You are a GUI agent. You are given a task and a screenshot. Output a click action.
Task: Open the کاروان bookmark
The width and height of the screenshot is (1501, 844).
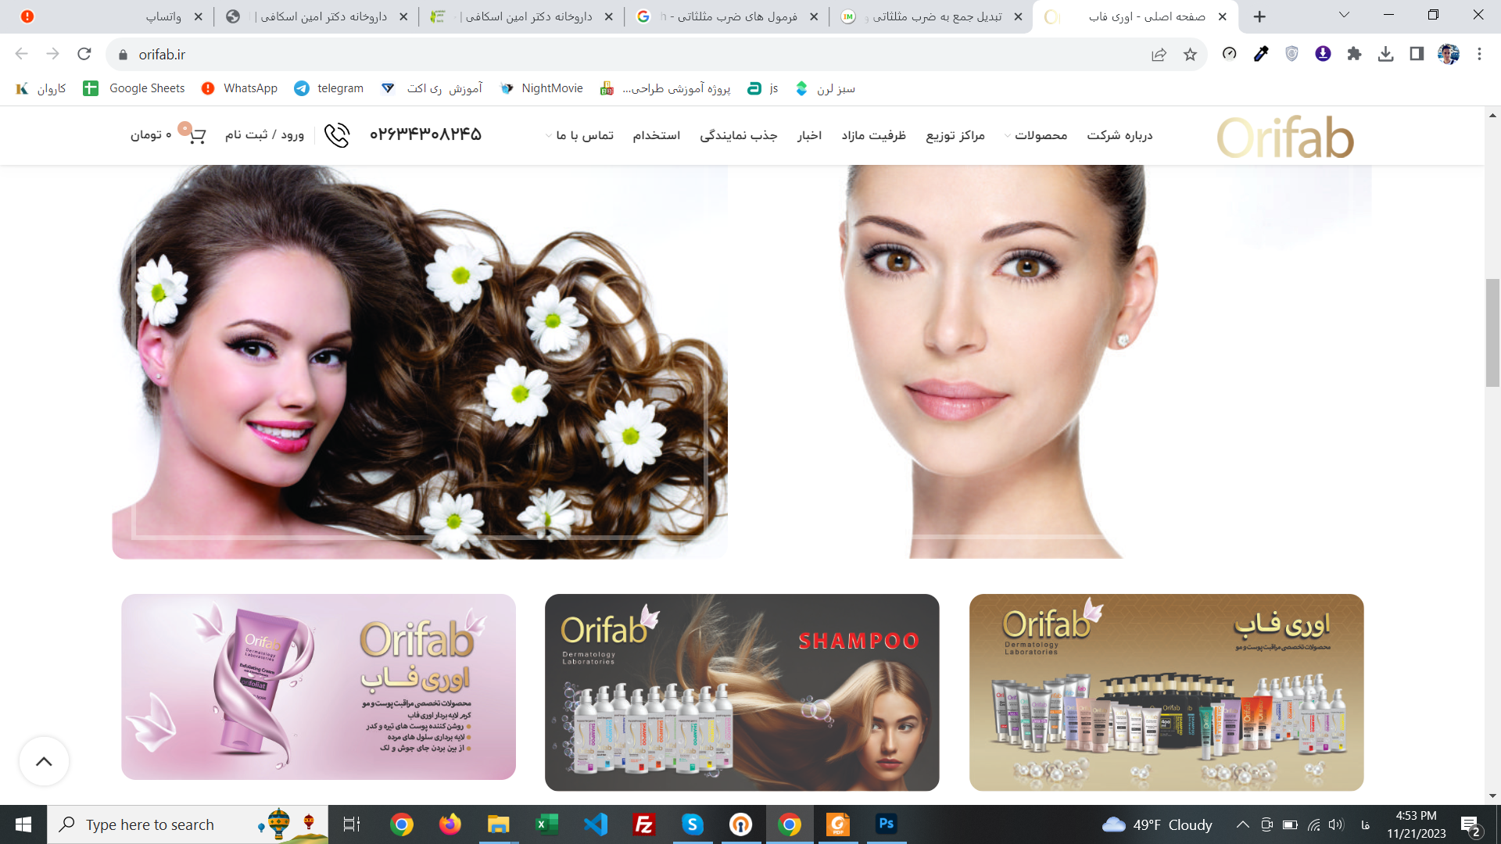click(x=41, y=88)
